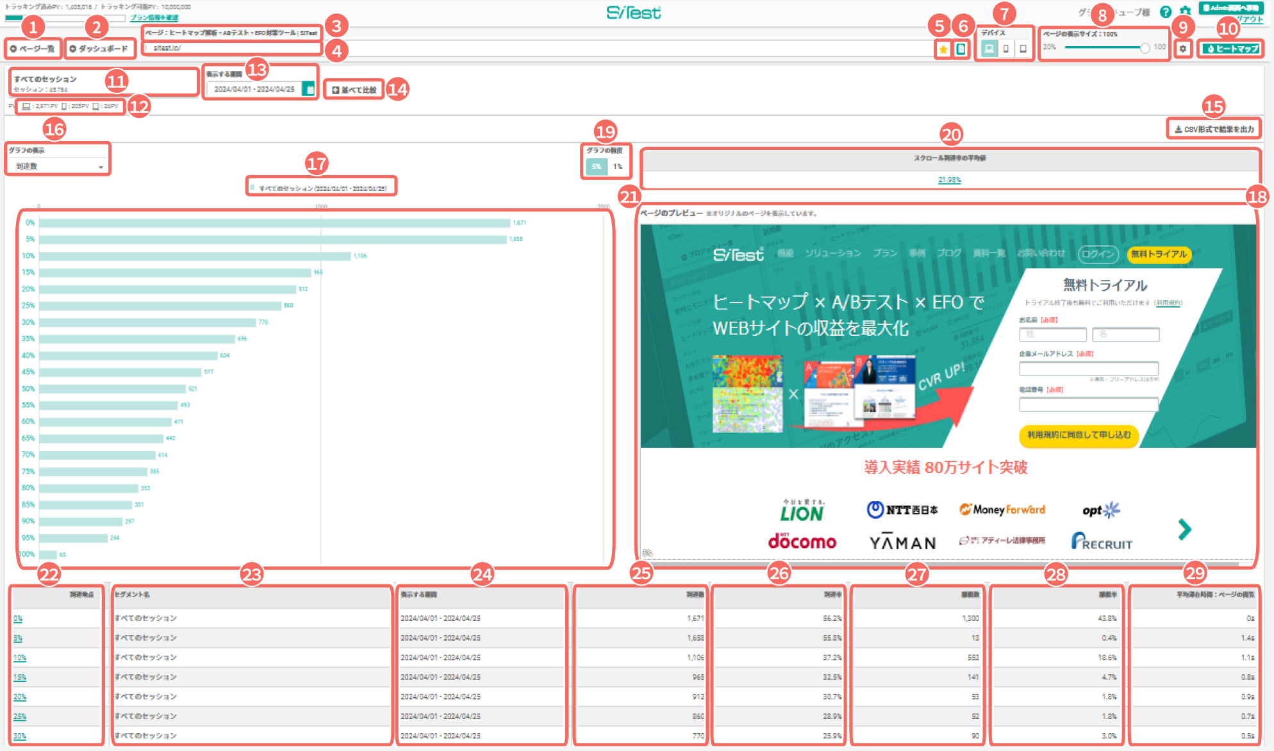The height and width of the screenshot is (751, 1274).
Task: Click the 平均滞在時間 column header
Action: tap(1194, 595)
